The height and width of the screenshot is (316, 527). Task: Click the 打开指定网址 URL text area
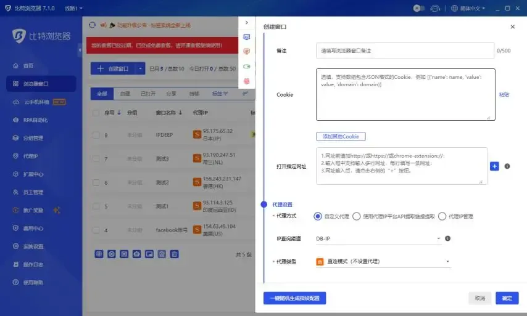(402, 166)
